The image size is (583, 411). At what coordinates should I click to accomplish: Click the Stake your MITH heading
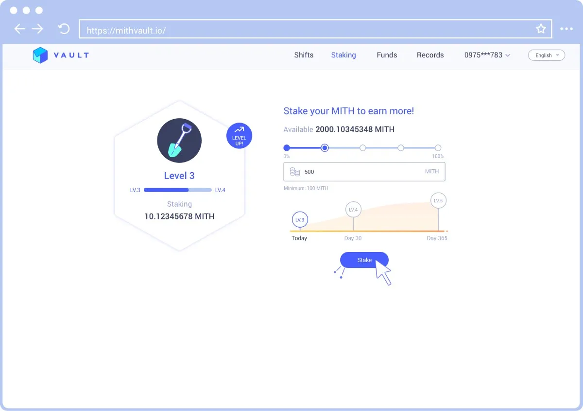349,111
